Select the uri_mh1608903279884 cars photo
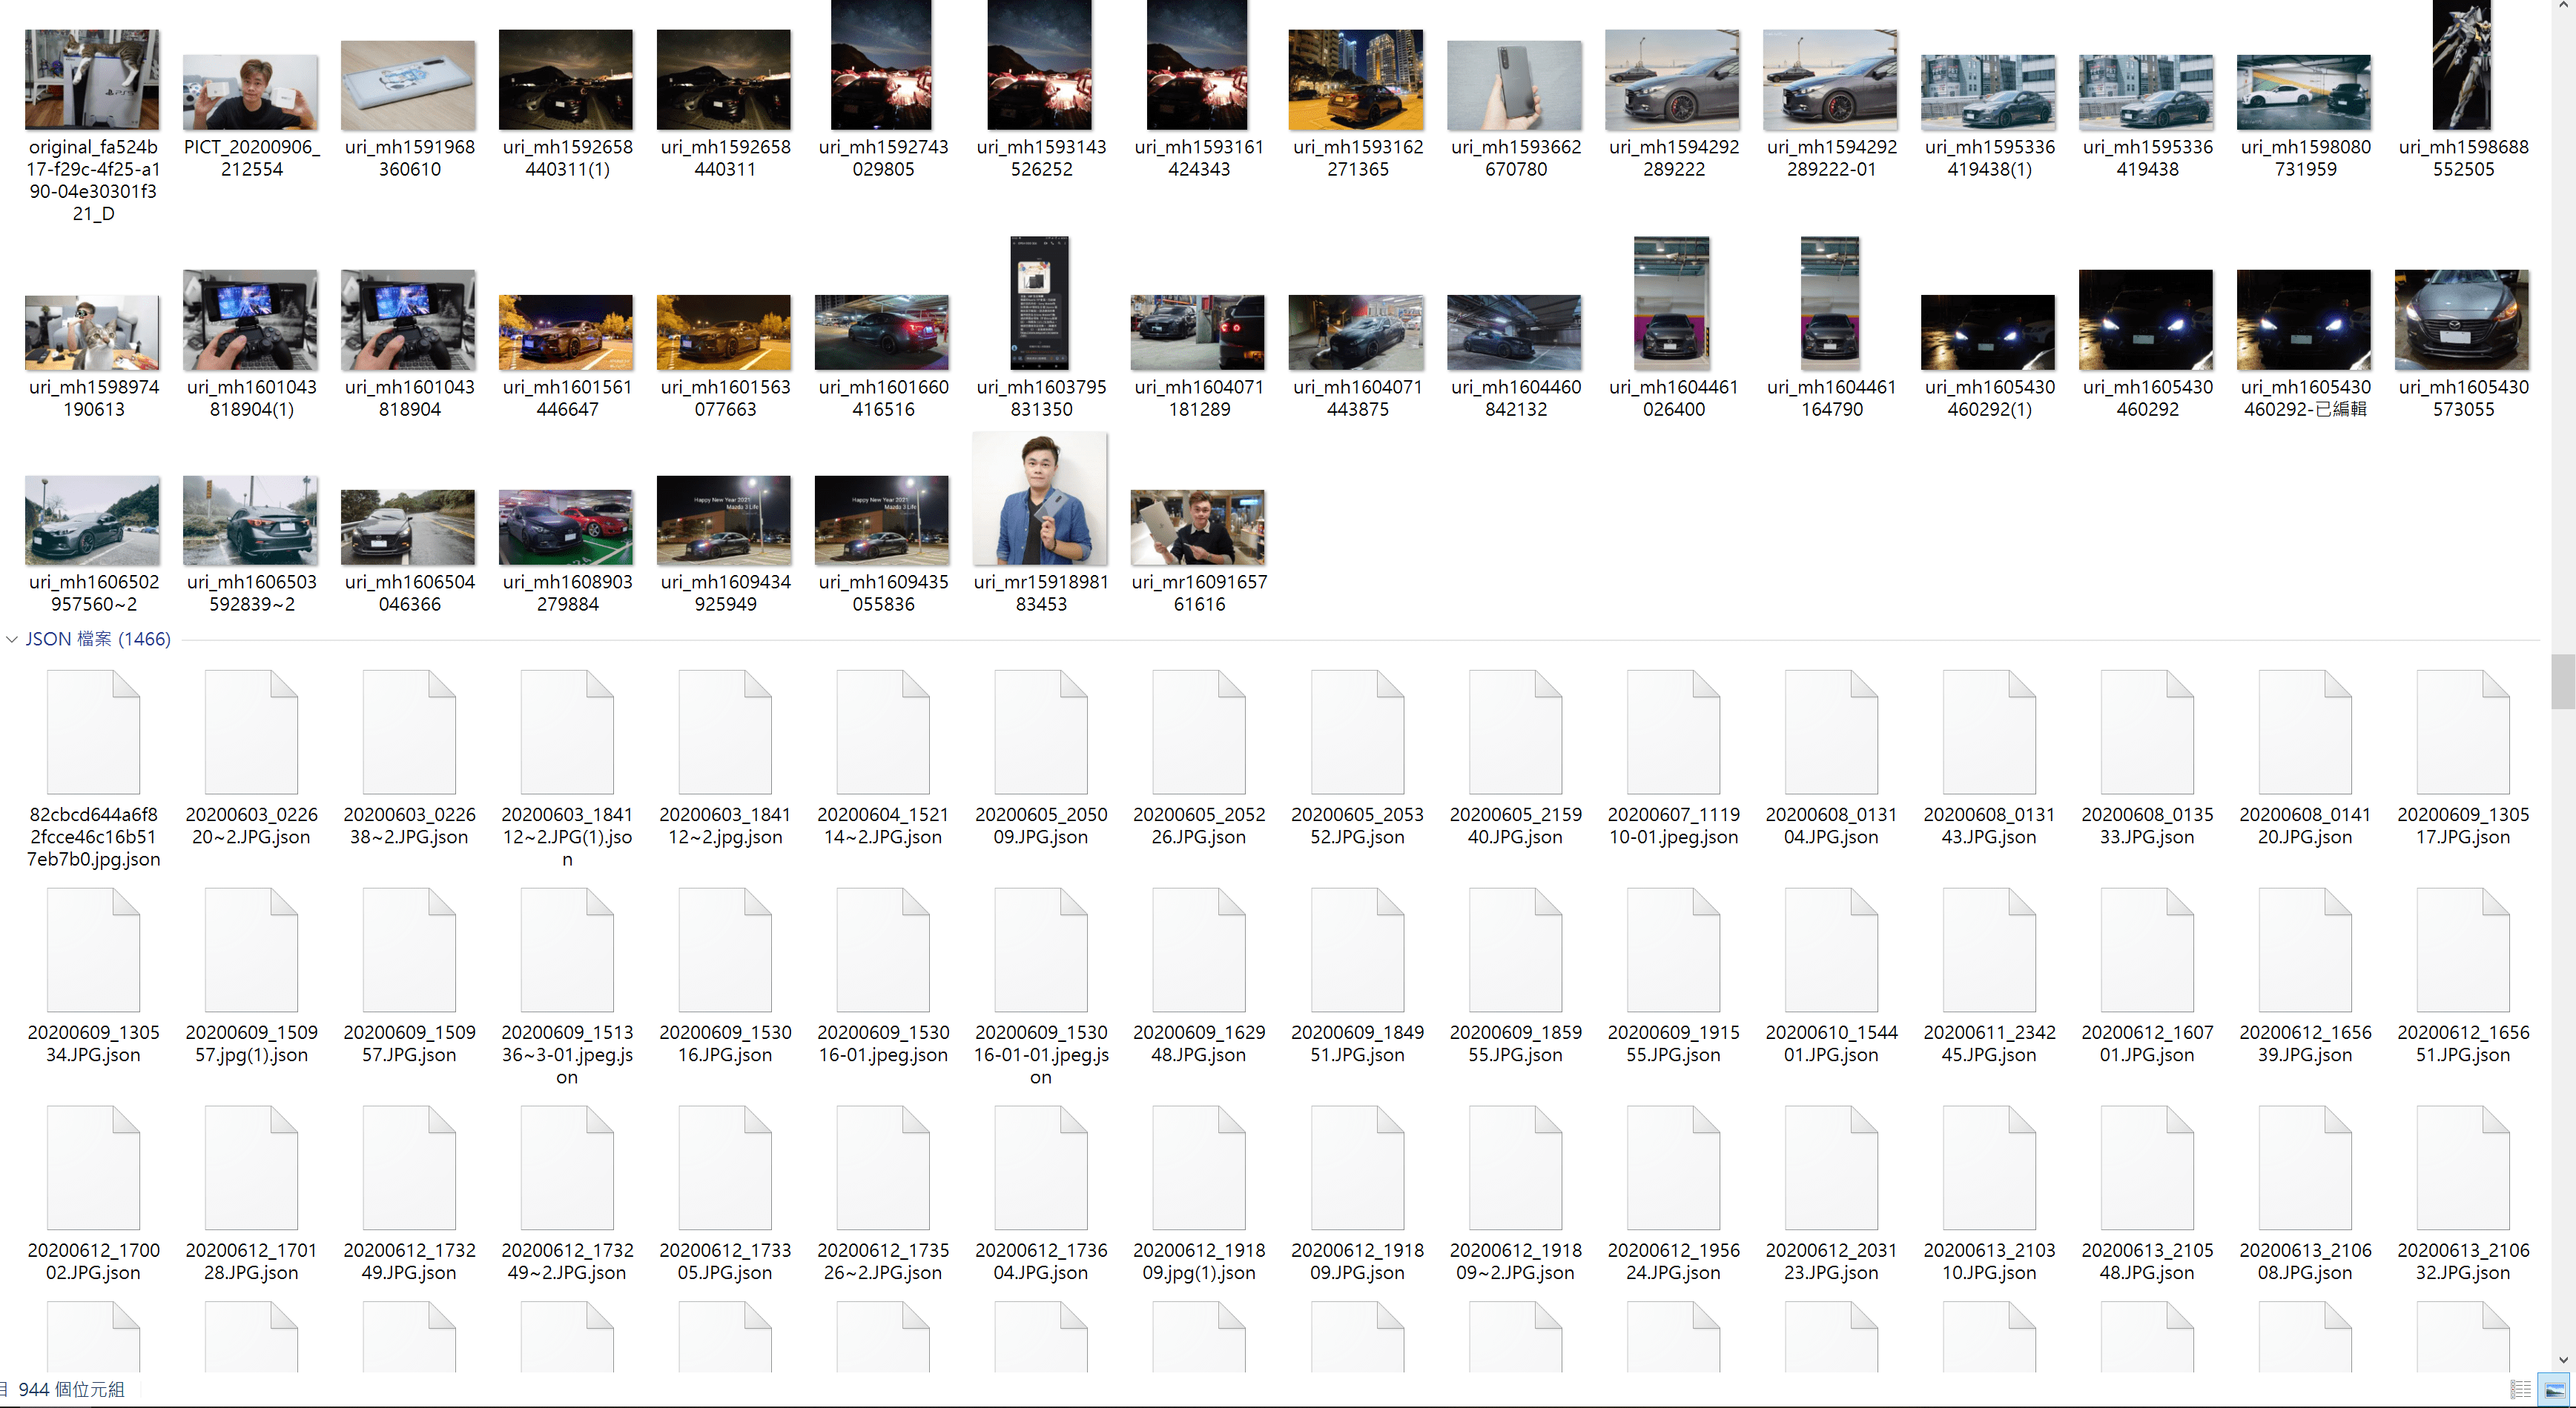 [566, 528]
